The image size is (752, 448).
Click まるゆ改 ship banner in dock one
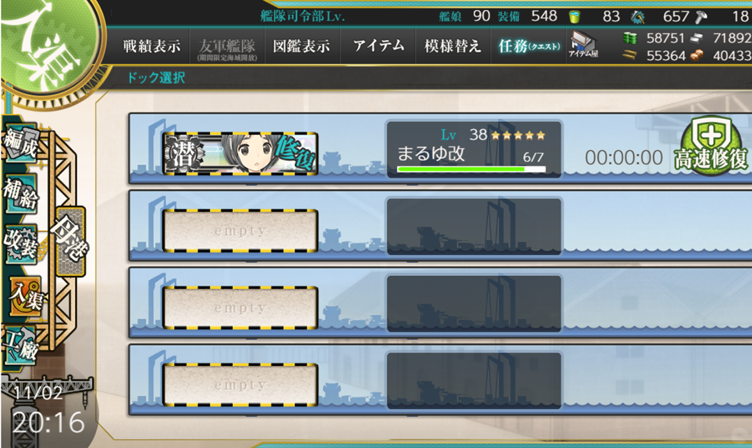(x=240, y=153)
